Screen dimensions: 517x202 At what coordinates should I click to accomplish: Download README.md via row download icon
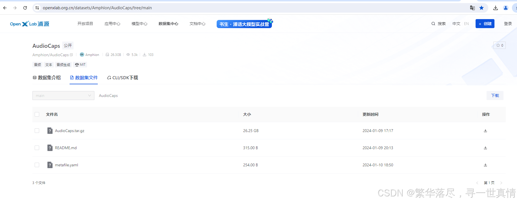485,148
